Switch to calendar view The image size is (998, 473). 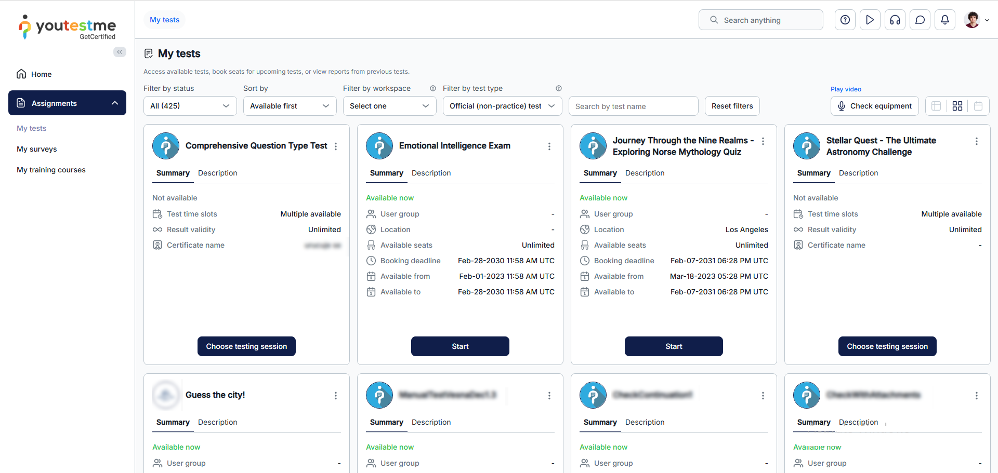[978, 106]
